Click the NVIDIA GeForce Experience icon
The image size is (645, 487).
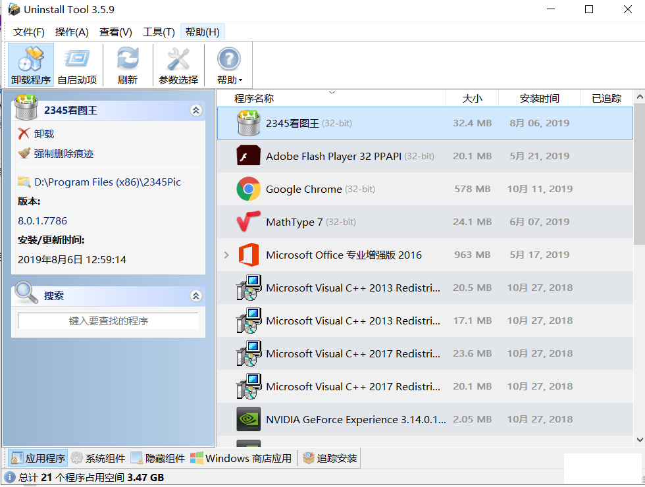[249, 419]
